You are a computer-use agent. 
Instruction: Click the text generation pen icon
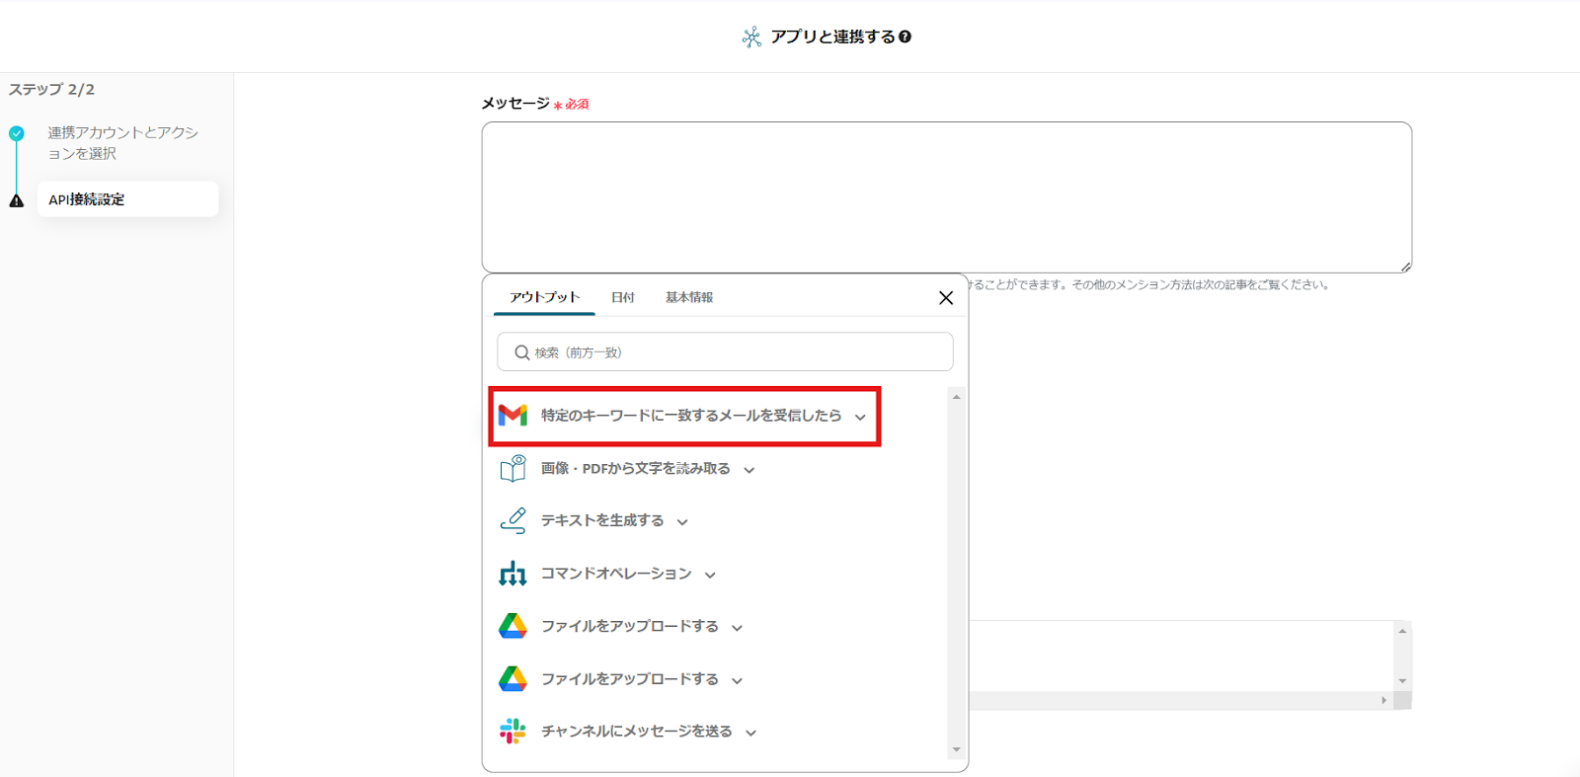tap(513, 520)
